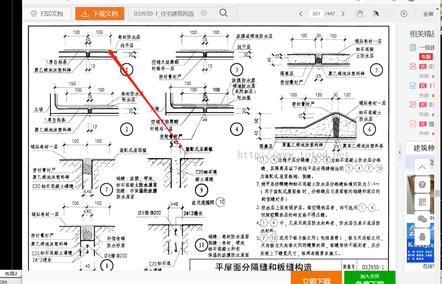Viewport: 442px width, 284px height.
Task: Click the 相关精品 sidebar heading
Action: pyautogui.click(x=422, y=34)
